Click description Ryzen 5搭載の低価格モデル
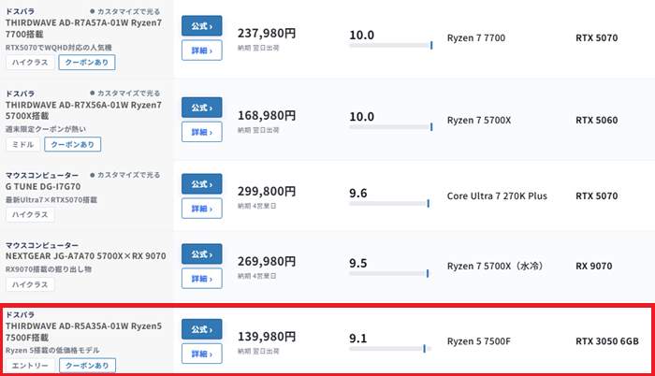This screenshot has height=376, width=655. point(52,350)
